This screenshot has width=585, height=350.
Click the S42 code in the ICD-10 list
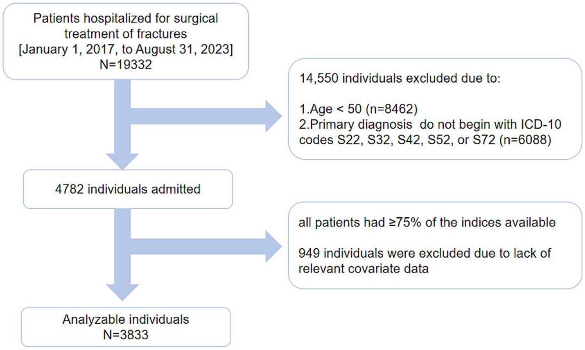click(409, 140)
